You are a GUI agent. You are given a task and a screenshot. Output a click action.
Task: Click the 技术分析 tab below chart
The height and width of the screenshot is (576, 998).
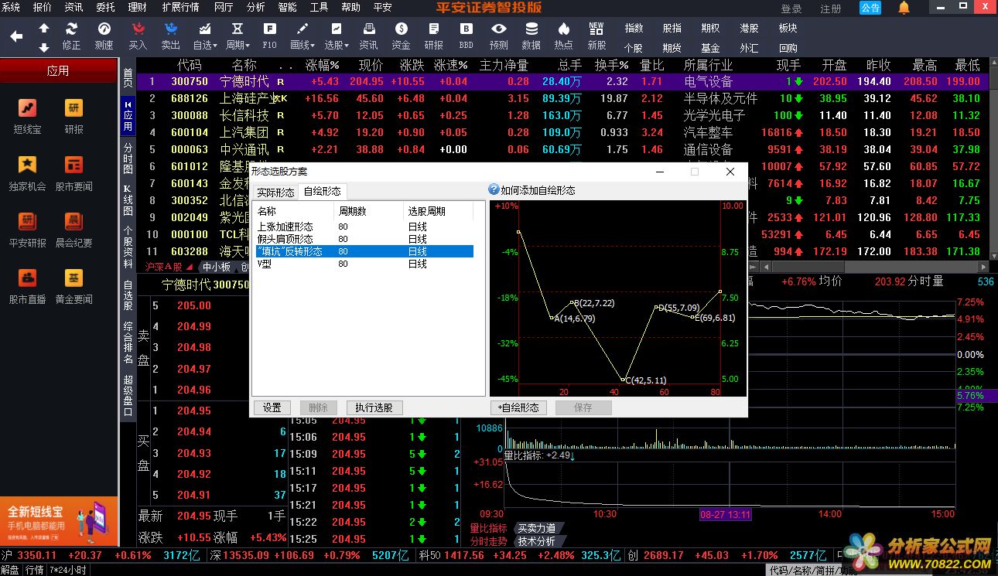[536, 541]
